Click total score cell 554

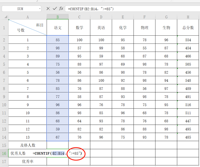[188, 40]
